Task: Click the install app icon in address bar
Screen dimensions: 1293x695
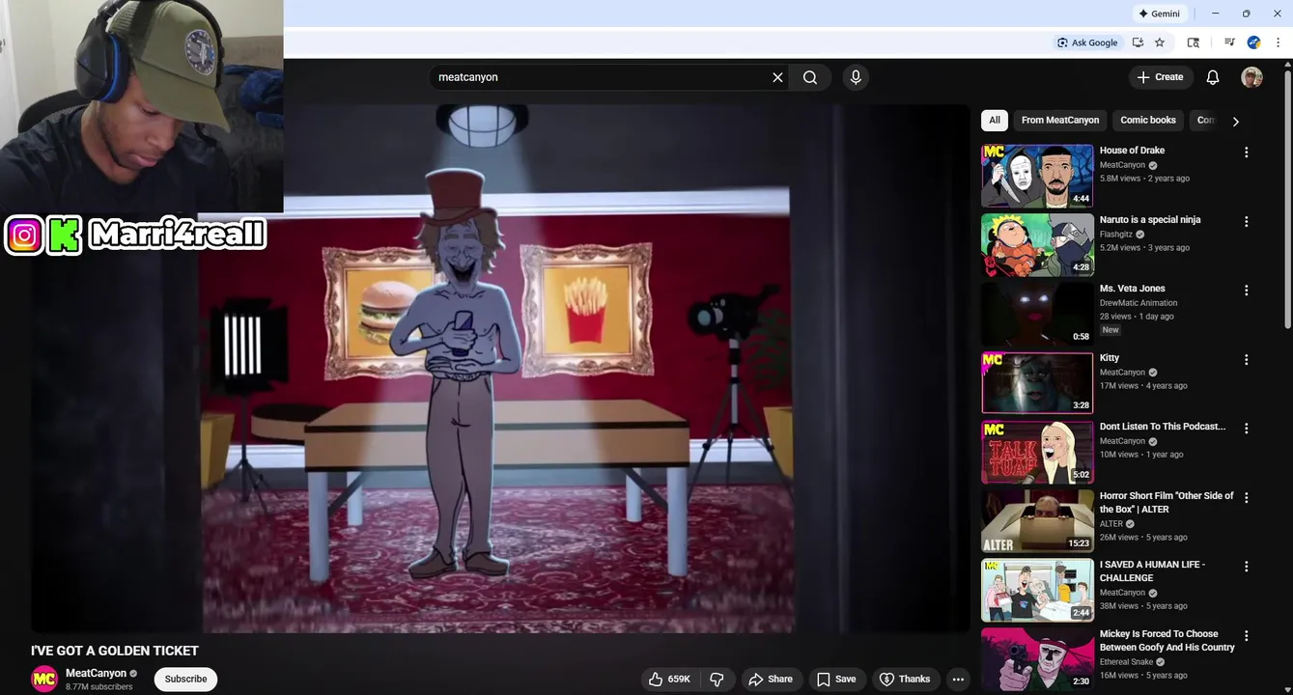Action: click(1138, 42)
